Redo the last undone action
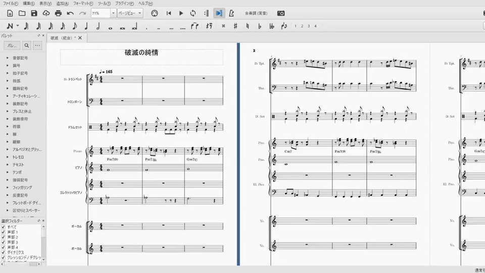The height and width of the screenshot is (273, 485). tap(82, 13)
